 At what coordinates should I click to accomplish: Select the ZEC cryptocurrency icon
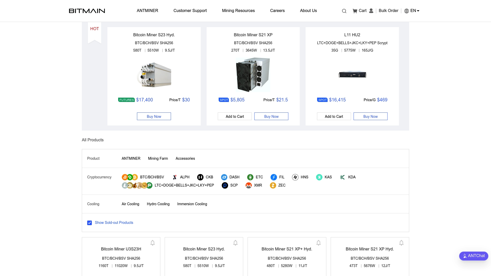tap(273, 185)
